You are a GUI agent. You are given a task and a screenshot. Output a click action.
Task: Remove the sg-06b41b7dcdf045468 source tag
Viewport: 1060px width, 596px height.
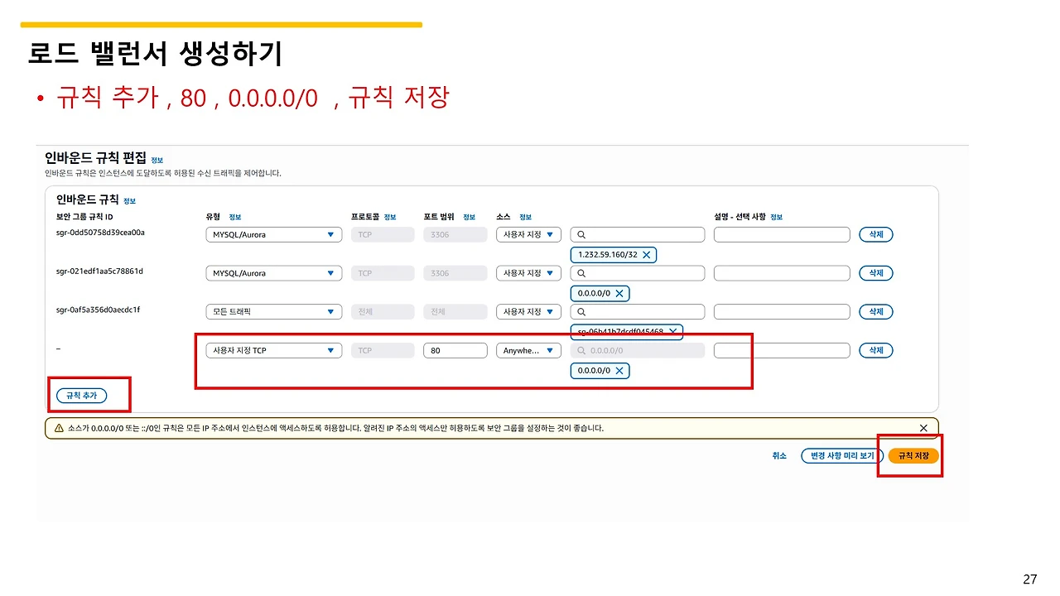point(673,332)
